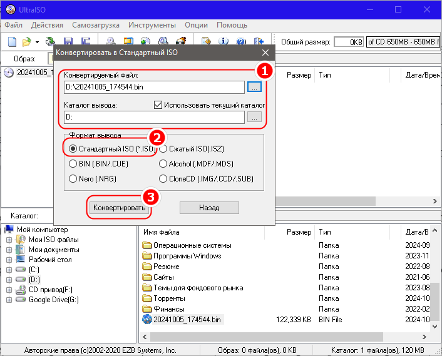The image size is (442, 356).
Task: Expand Рабочий стол tree node
Action: pos(9,260)
